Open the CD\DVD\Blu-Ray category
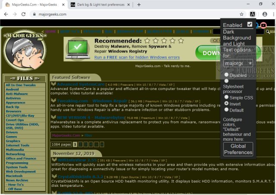The image size is (276, 195). click(x=20, y=116)
